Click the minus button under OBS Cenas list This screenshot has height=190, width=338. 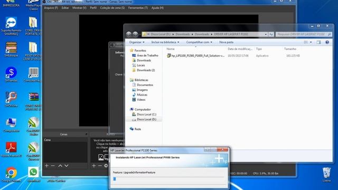pos(53,166)
